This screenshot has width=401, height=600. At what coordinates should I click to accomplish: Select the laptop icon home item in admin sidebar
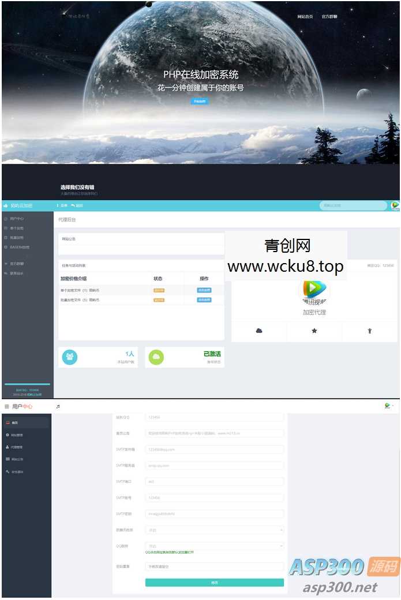point(27,422)
